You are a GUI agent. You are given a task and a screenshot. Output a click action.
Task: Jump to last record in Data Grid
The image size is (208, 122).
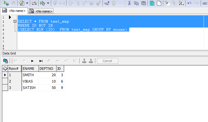(41, 61)
